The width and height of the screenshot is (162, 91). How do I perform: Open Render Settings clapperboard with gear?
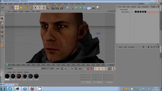click(62, 8)
